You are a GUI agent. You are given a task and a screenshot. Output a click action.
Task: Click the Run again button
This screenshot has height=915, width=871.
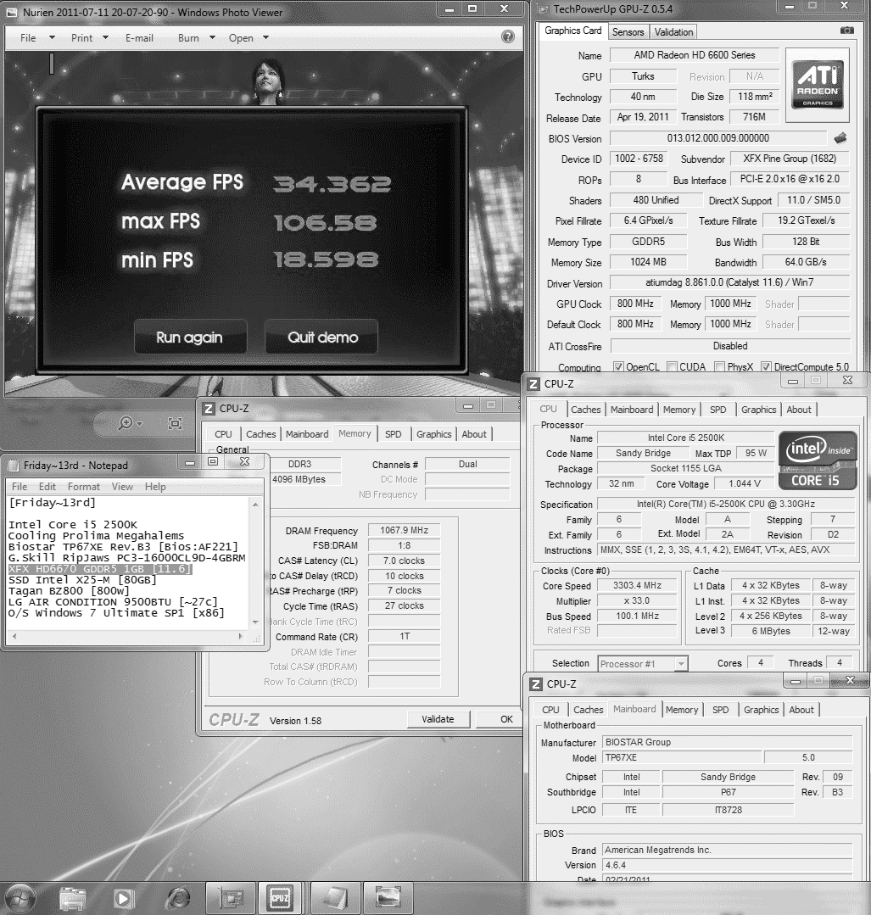190,337
